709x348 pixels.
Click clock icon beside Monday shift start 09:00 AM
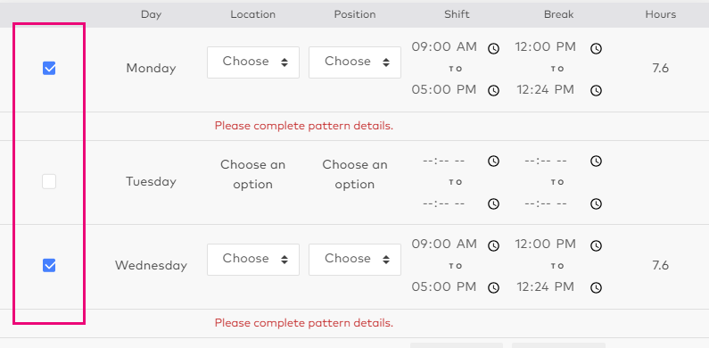point(493,48)
